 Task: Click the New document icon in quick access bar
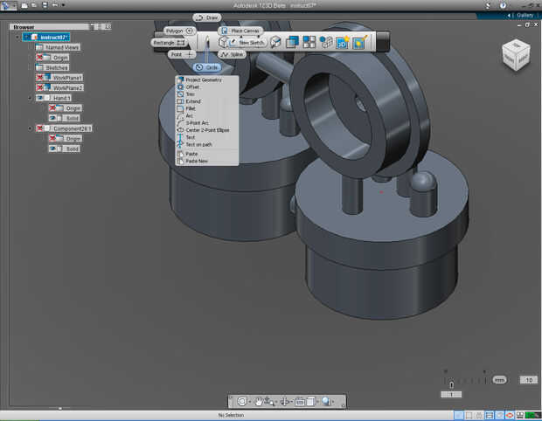(24, 5)
